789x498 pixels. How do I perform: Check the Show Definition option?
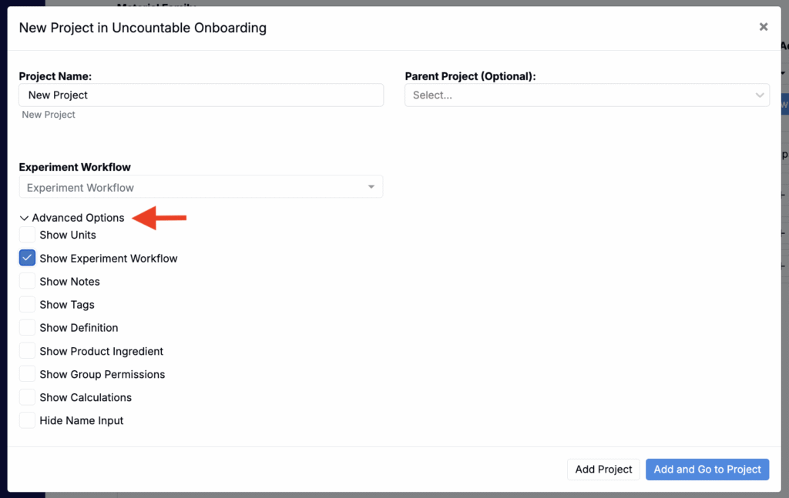click(x=28, y=327)
